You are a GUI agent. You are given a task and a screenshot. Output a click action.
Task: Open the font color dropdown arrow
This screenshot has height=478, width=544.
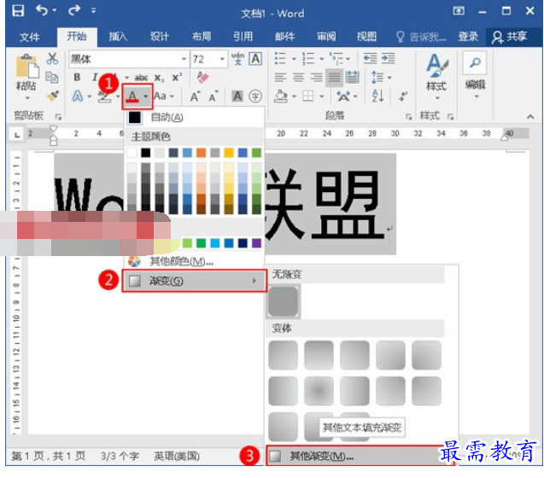click(146, 96)
